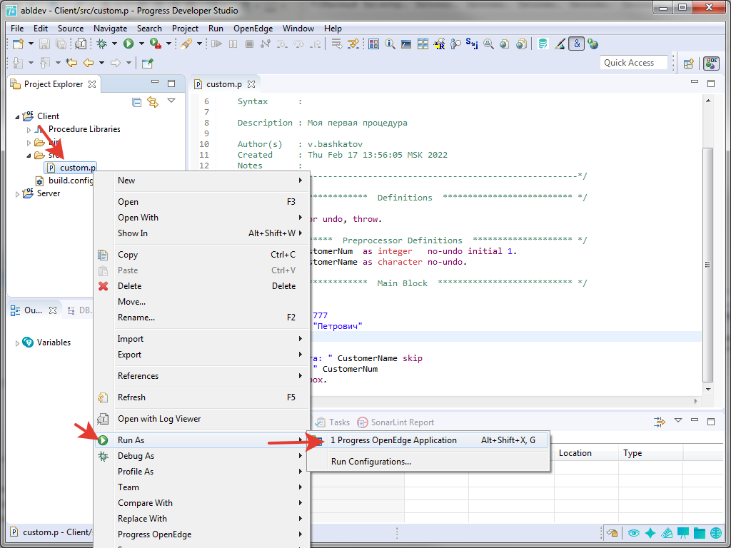Viewport: 731px width, 548px height.
Task: Click the editor vertical scrollbar
Action: (708, 264)
